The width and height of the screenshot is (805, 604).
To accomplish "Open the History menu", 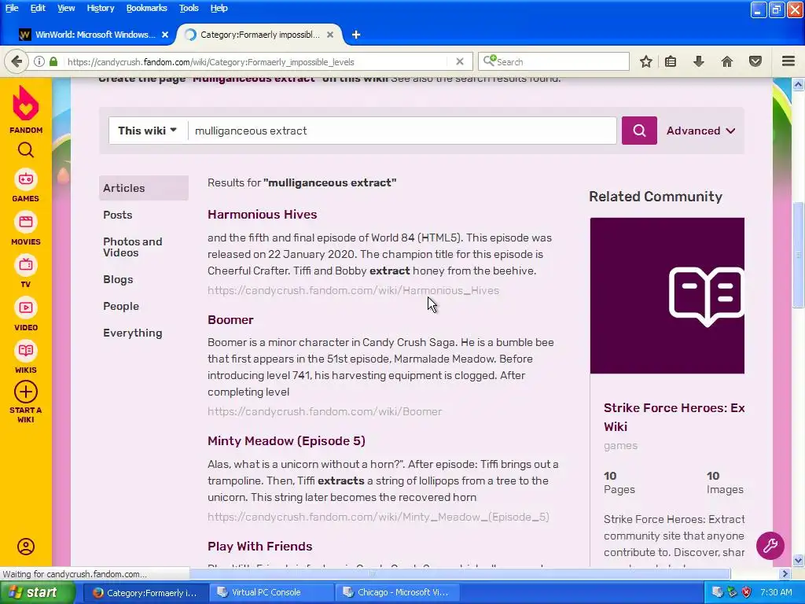I will [100, 8].
